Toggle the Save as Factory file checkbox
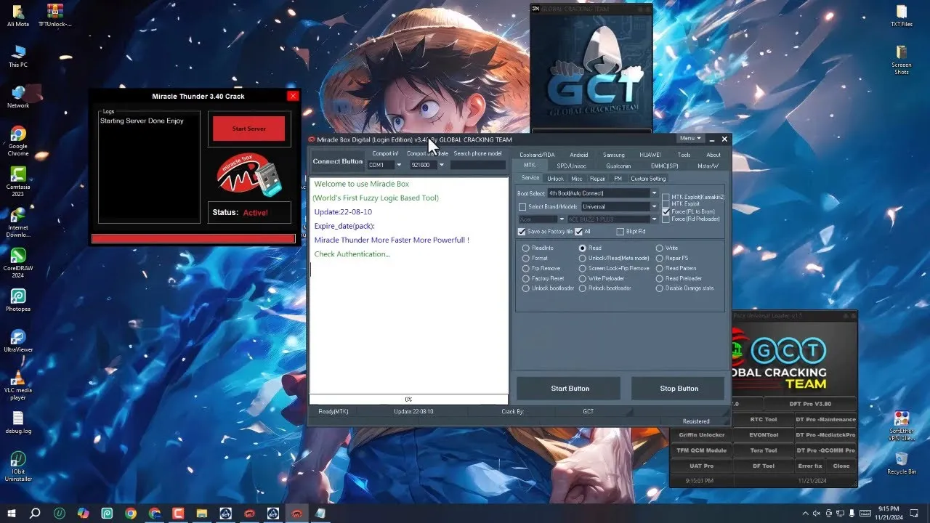The width and height of the screenshot is (930, 523). (x=522, y=232)
